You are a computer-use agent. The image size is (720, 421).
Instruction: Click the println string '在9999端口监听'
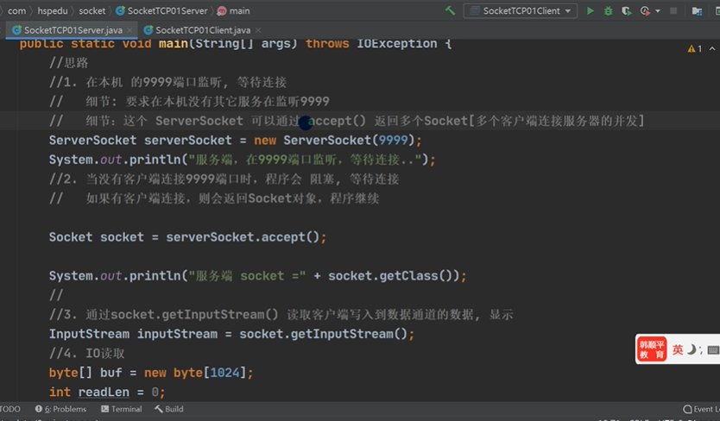pos(294,160)
